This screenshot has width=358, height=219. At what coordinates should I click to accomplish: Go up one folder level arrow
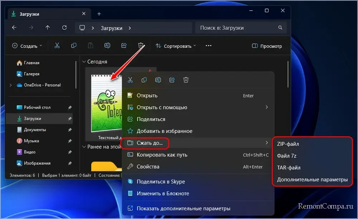[48, 28]
